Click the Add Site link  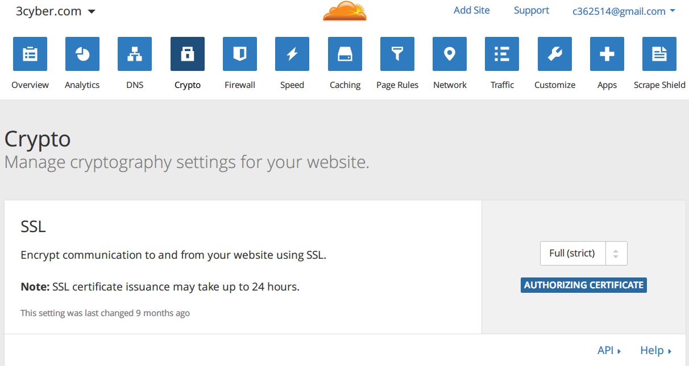click(471, 10)
